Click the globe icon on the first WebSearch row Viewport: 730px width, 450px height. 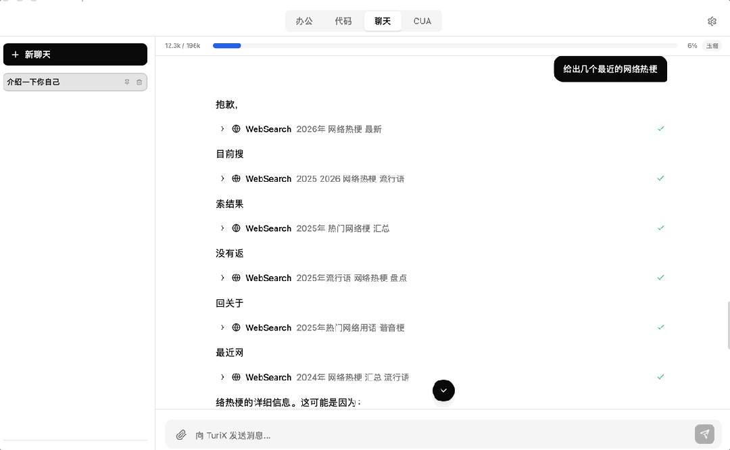(236, 129)
